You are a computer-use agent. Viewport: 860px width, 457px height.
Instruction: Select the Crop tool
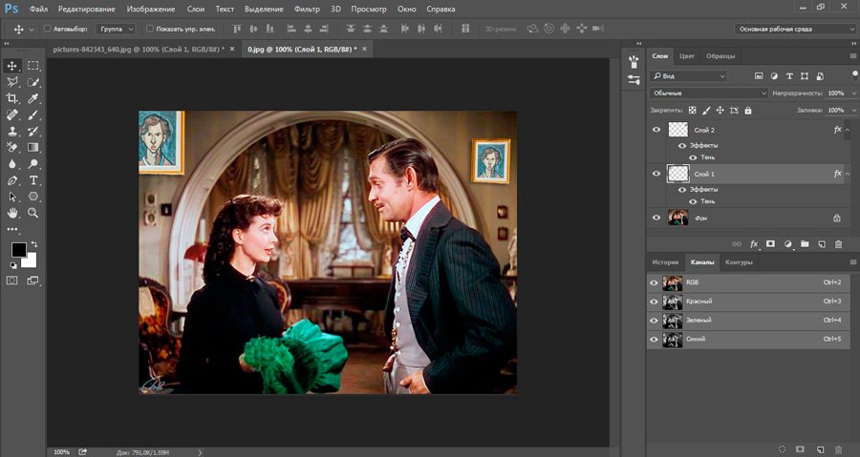click(12, 97)
